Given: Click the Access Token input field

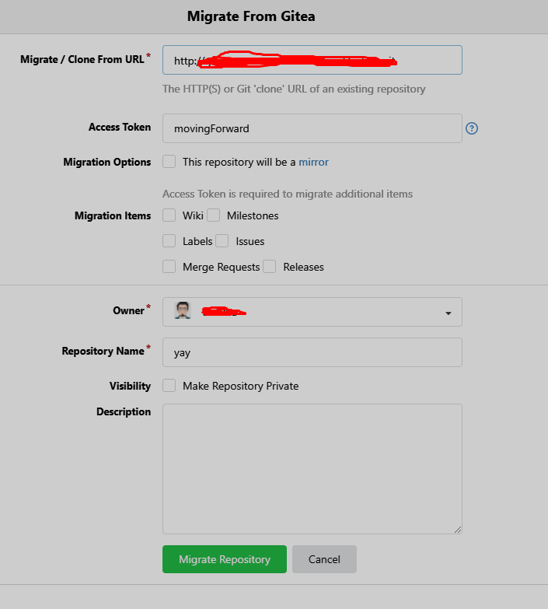Looking at the screenshot, I should [x=312, y=128].
